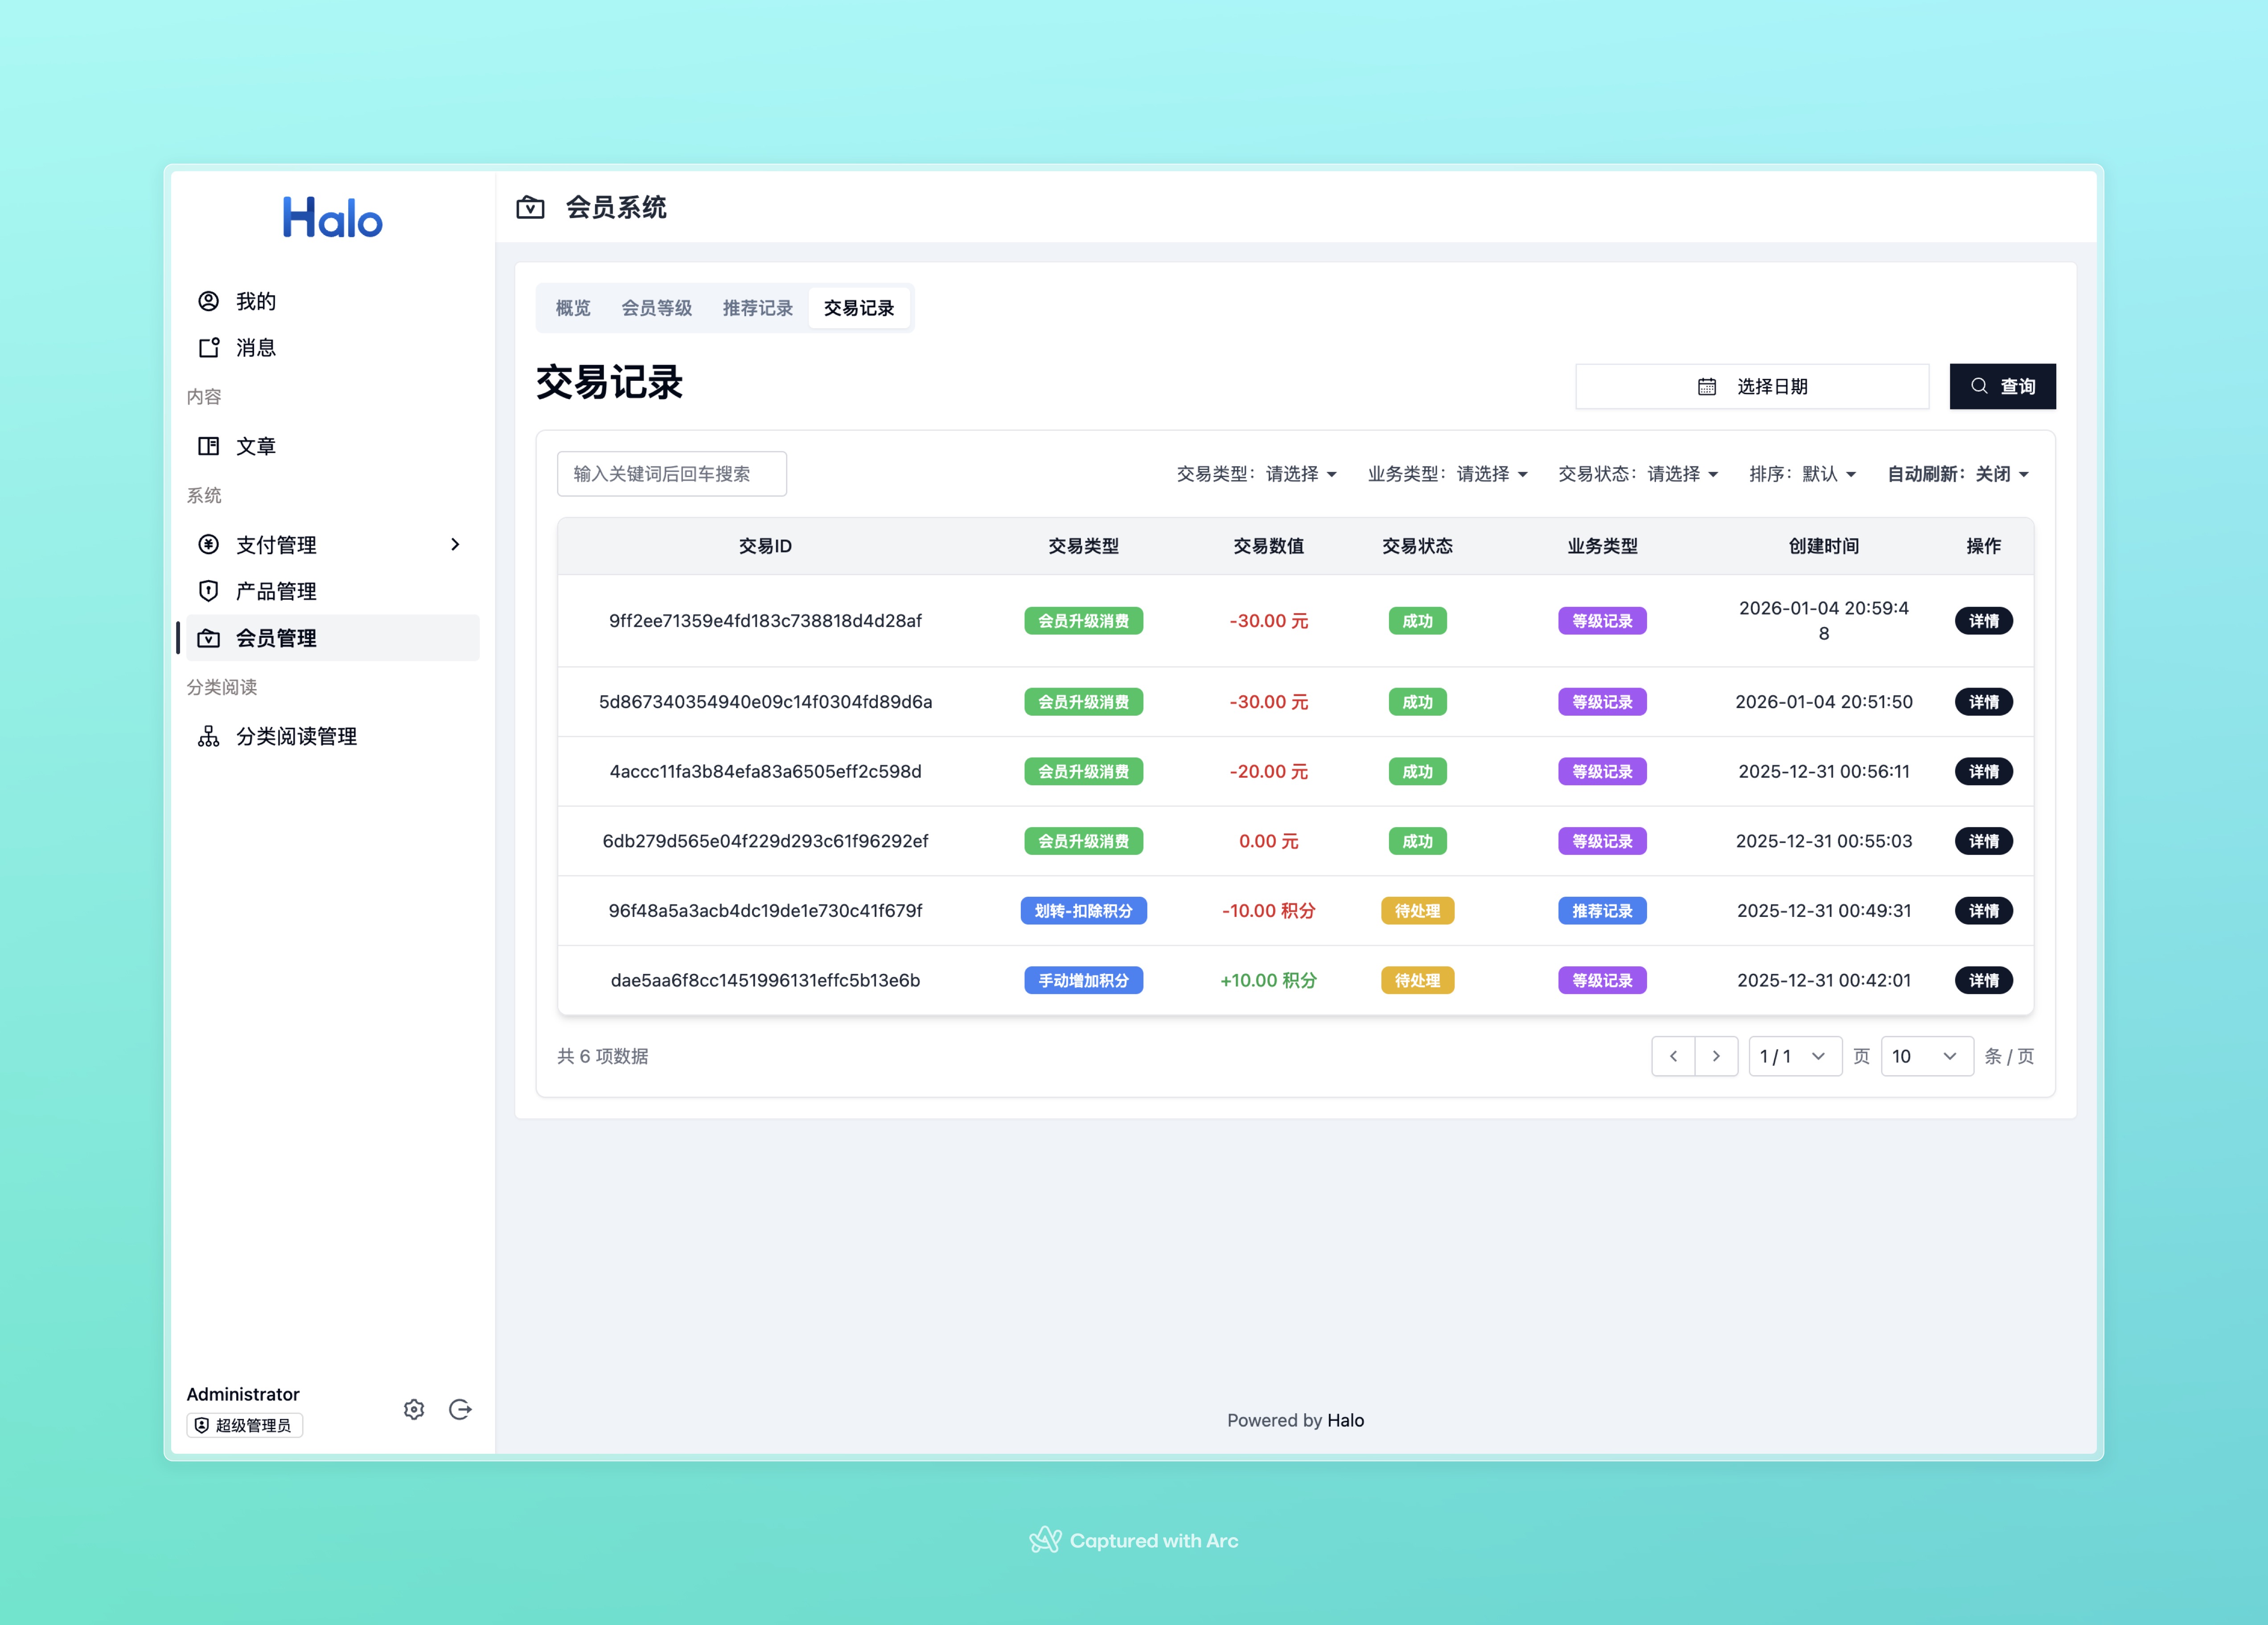2268x1625 pixels.
Task: Click 详情 for the 2026-01-04 20:51:50 transaction
Action: [1983, 701]
